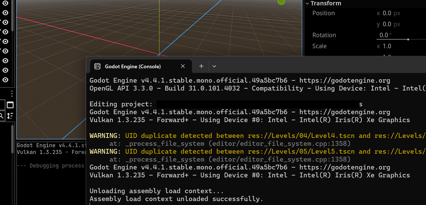
Task: Click the Position property label
Action: click(x=323, y=13)
